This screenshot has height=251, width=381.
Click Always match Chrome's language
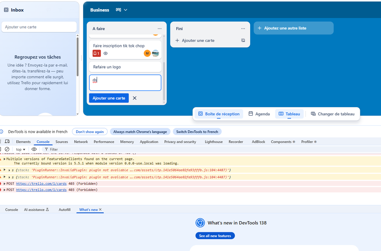(x=140, y=132)
